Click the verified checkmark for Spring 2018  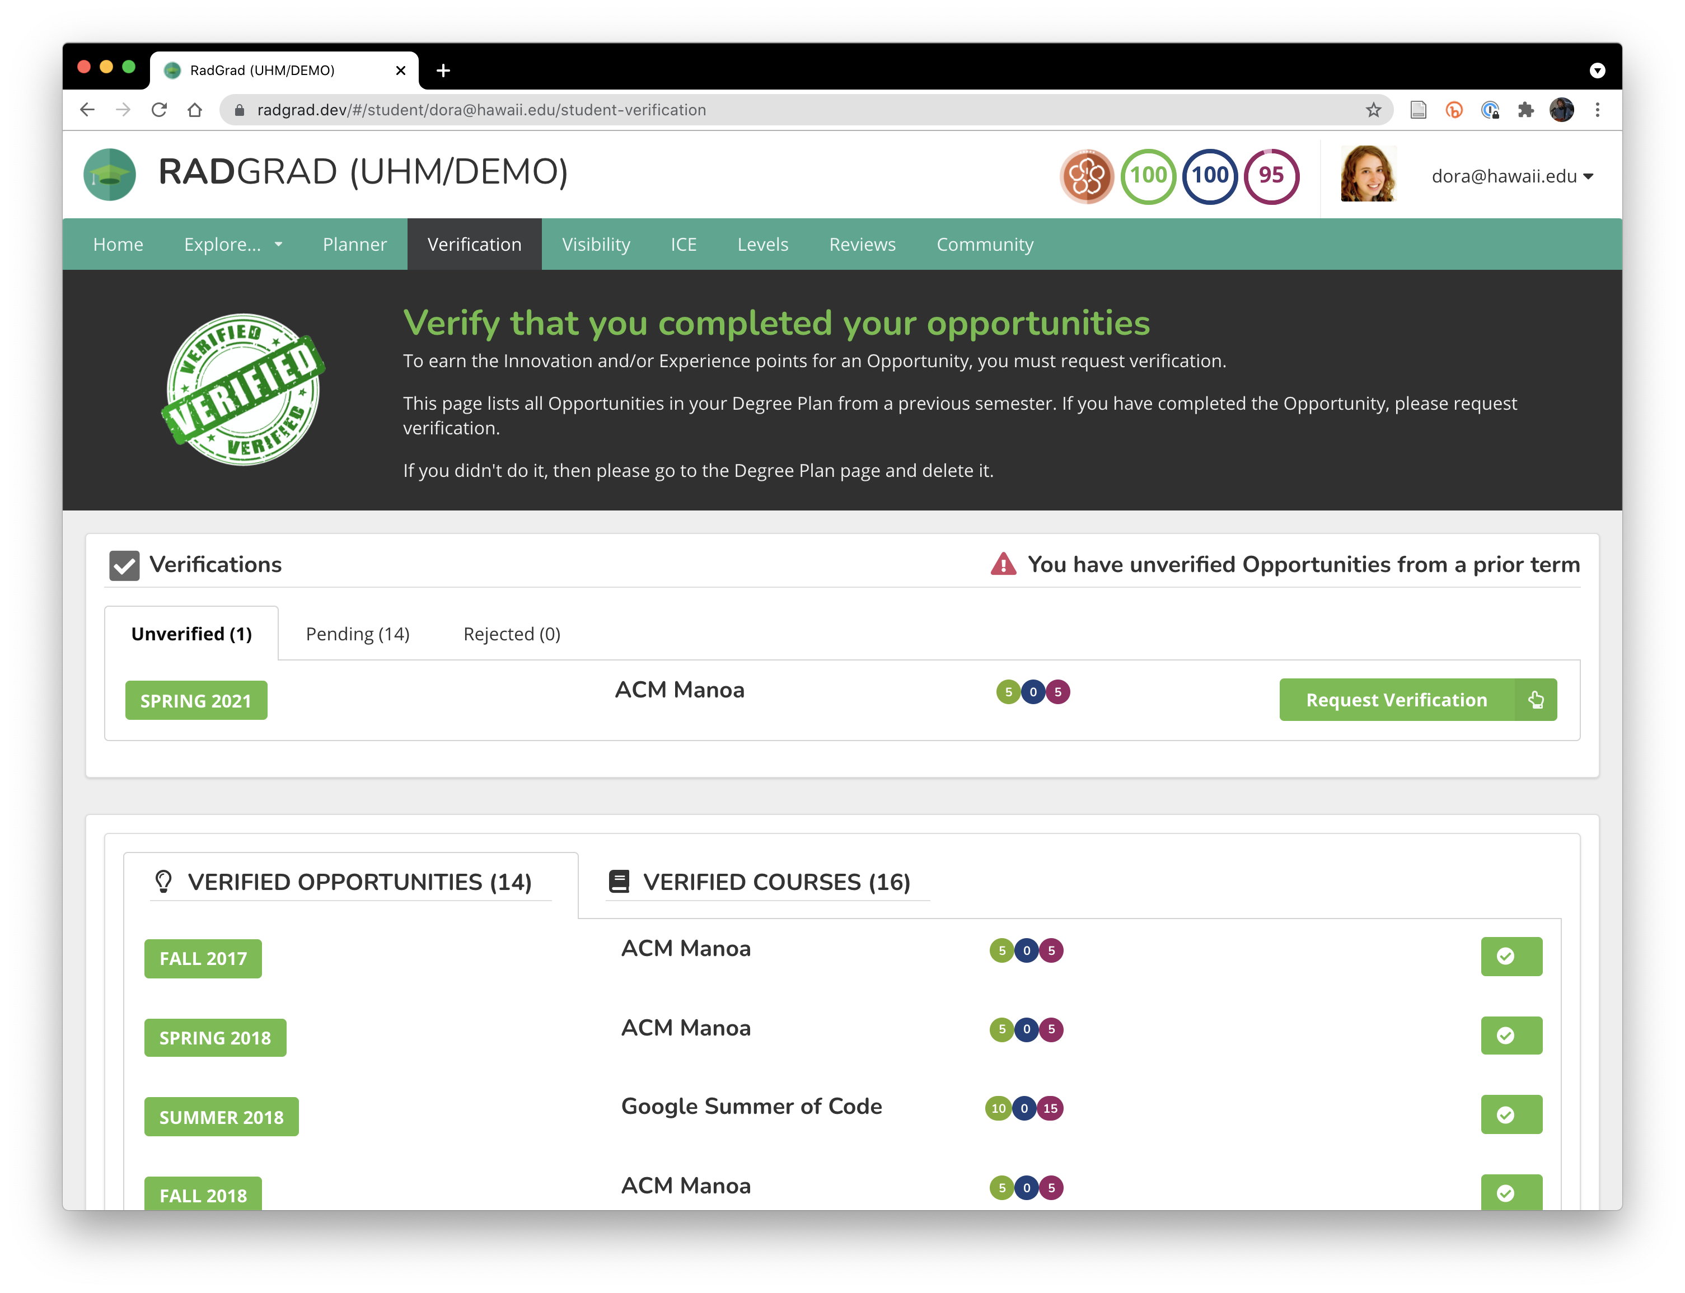pyautogui.click(x=1511, y=1035)
